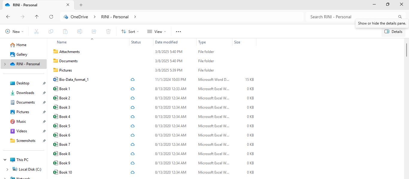The width and height of the screenshot is (409, 179).
Task: Expand RINI - Personal in navigation pane
Action: coord(5,64)
